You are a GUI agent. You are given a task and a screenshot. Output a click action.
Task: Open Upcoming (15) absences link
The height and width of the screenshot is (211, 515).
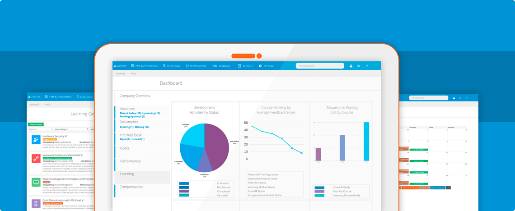pyautogui.click(x=151, y=113)
